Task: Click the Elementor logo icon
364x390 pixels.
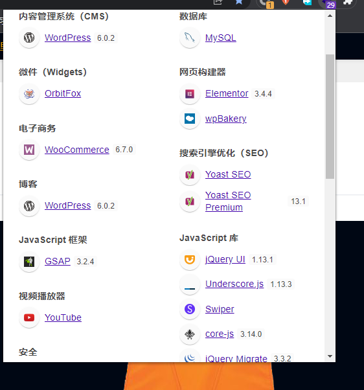Action: click(x=190, y=94)
